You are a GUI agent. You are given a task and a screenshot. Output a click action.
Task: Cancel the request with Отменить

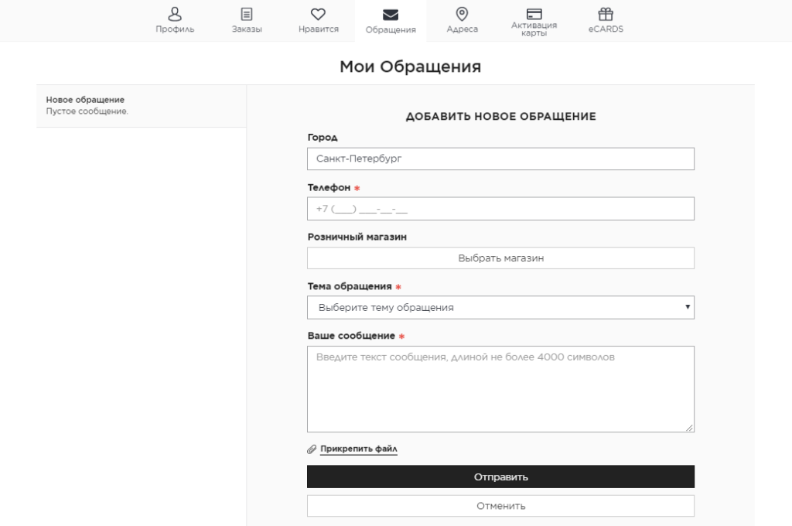pyautogui.click(x=500, y=506)
